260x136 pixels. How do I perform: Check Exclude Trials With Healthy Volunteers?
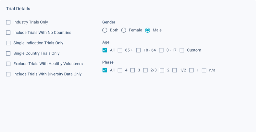click(x=8, y=64)
